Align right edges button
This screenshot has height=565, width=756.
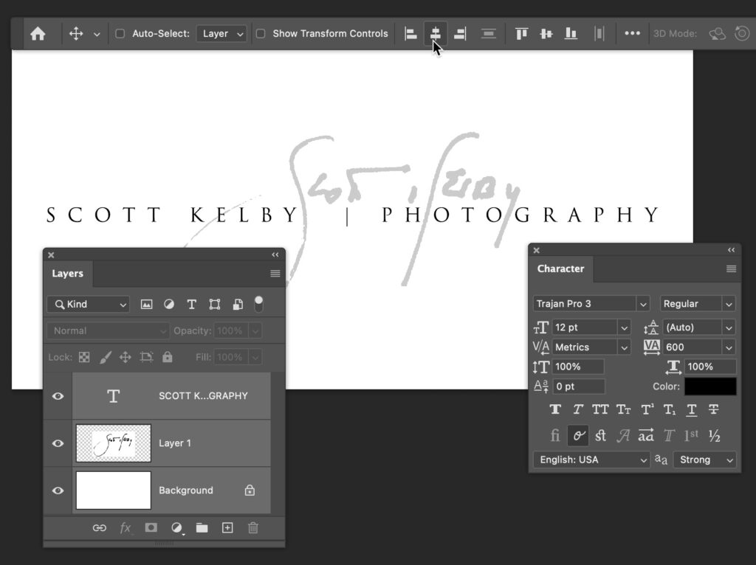coord(460,34)
